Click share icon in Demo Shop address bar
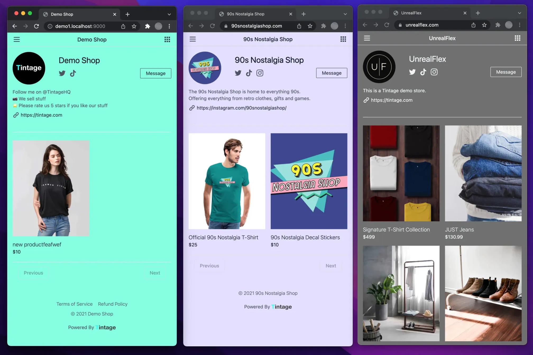Viewport: 533px width, 355px height. 123,26
